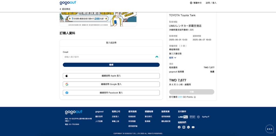The width and height of the screenshot is (276, 136).
Task: Open 人才招募 footer link
Action: [99, 121]
